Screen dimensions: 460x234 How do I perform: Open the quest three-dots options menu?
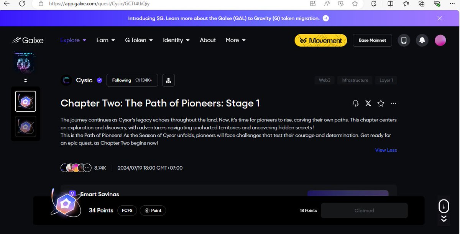[393, 103]
